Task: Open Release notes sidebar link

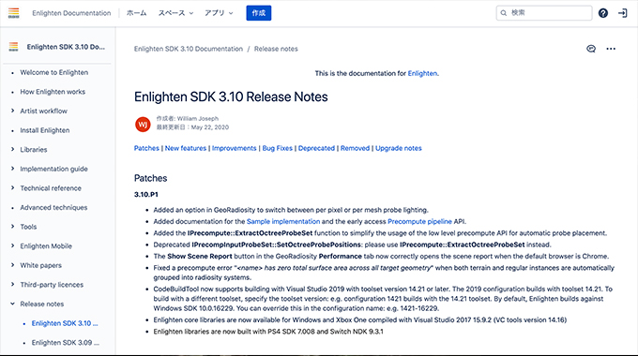Action: pos(42,304)
